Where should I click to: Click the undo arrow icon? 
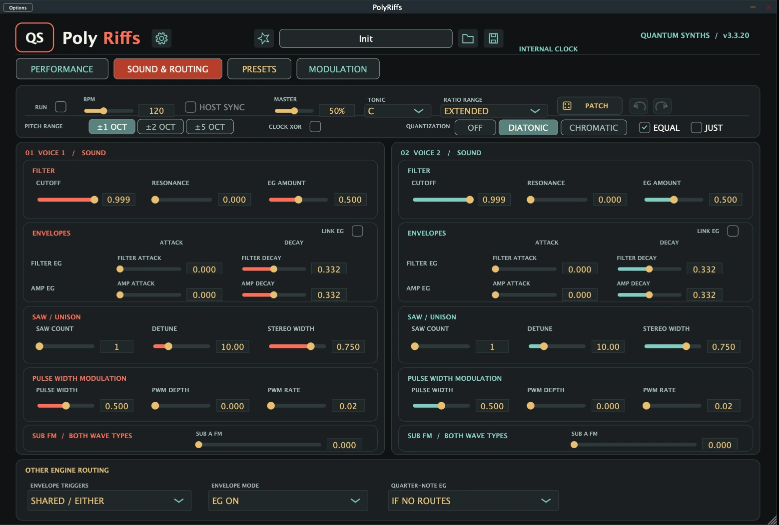tap(639, 106)
